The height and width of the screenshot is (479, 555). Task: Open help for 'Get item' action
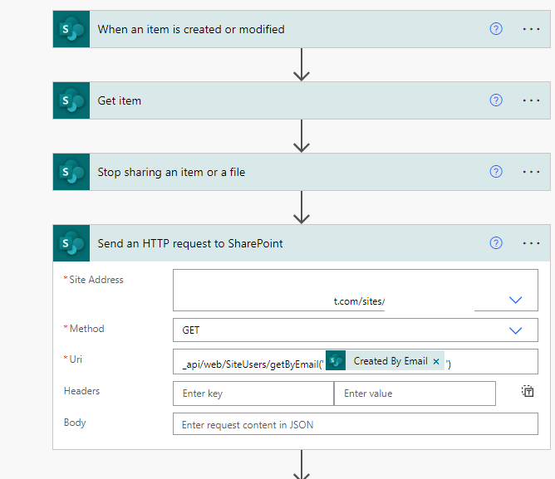tap(496, 100)
